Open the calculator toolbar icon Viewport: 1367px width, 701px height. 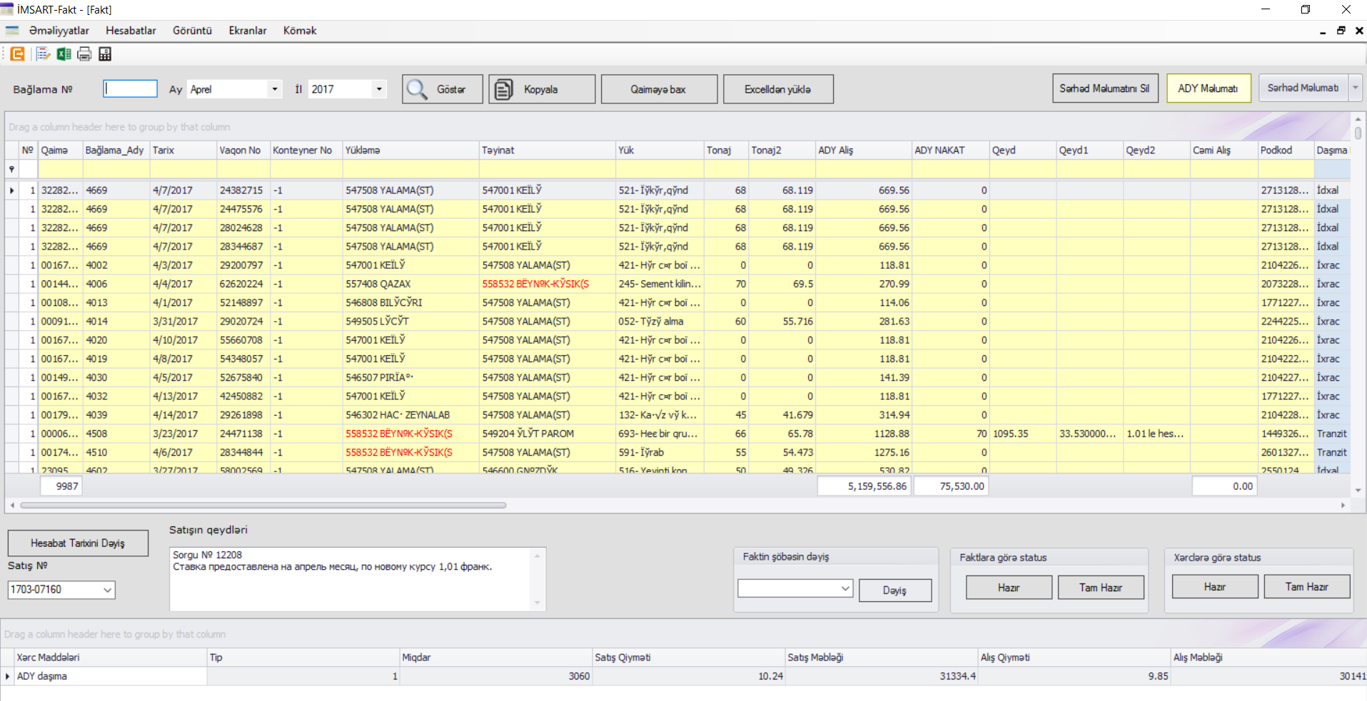coord(105,54)
